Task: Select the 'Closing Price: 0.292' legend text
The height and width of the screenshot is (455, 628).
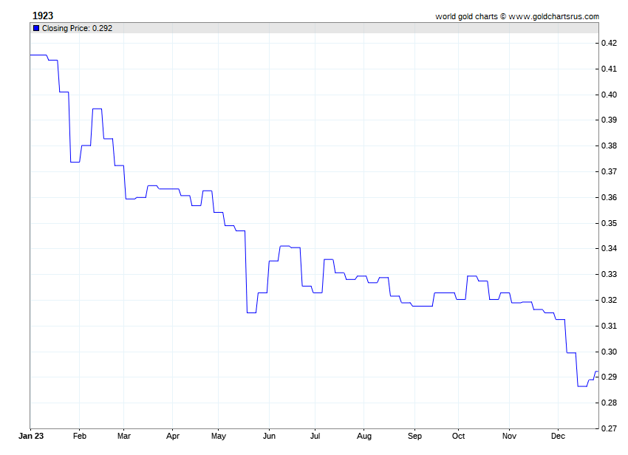Action: click(x=77, y=28)
